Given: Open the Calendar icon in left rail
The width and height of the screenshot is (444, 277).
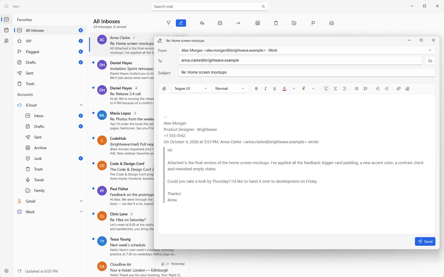Looking at the screenshot, I should (x=6, y=30).
